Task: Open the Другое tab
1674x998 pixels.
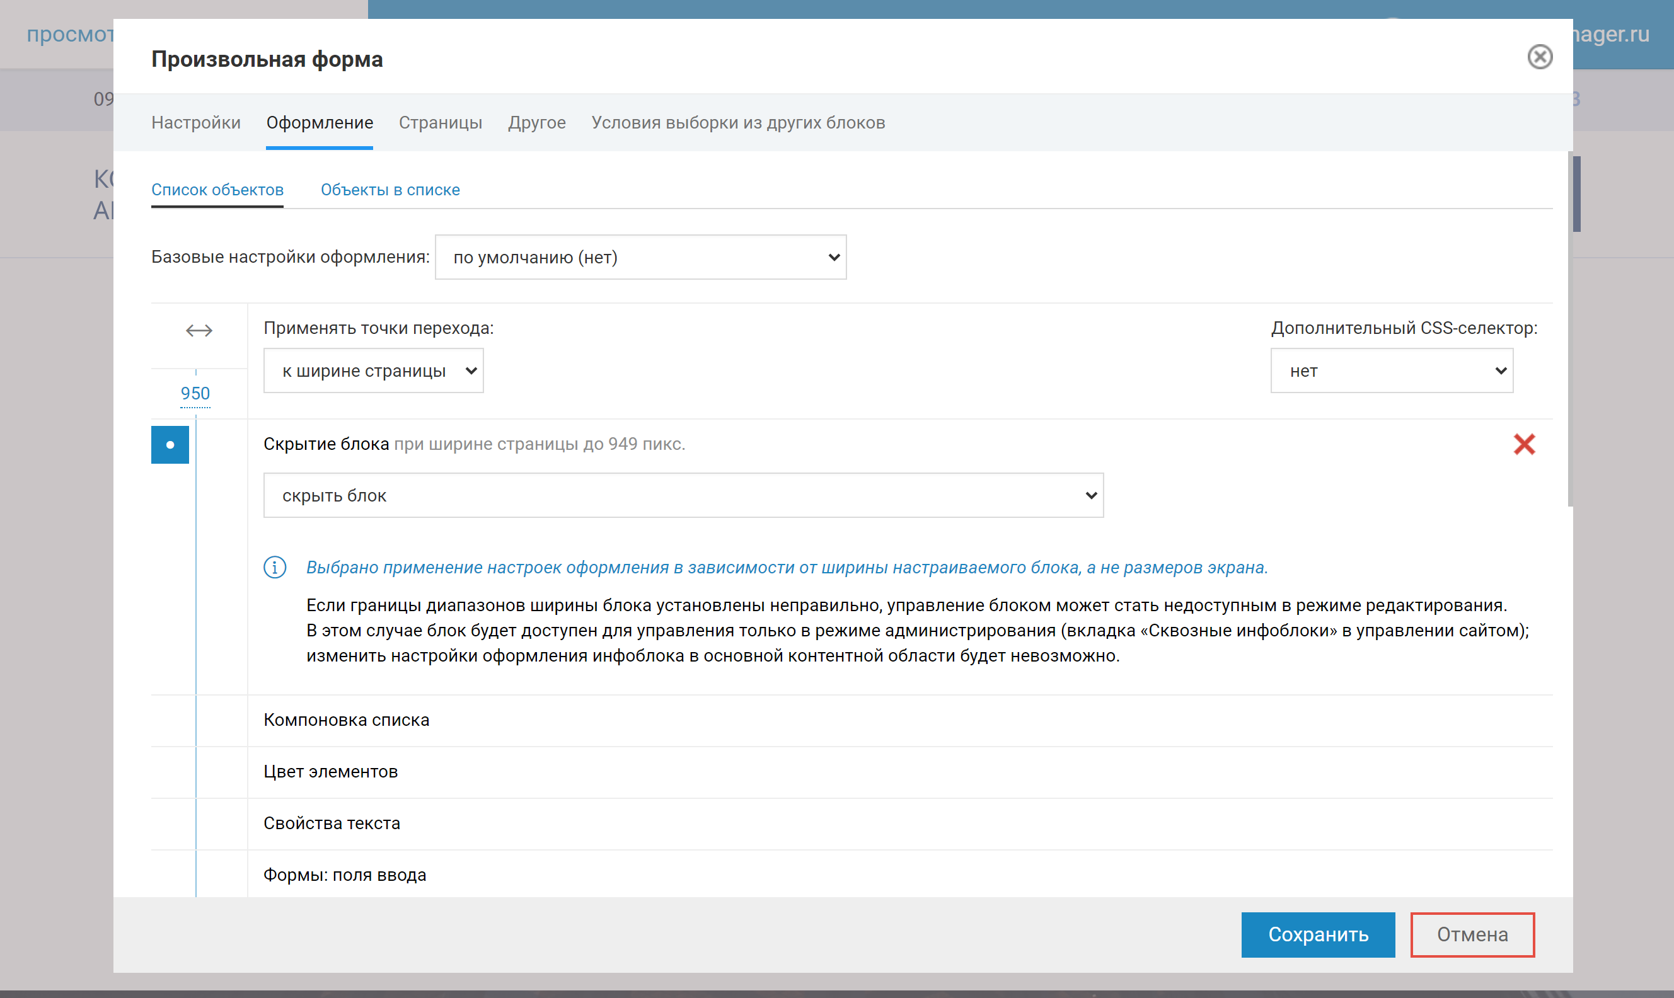Action: tap(537, 122)
